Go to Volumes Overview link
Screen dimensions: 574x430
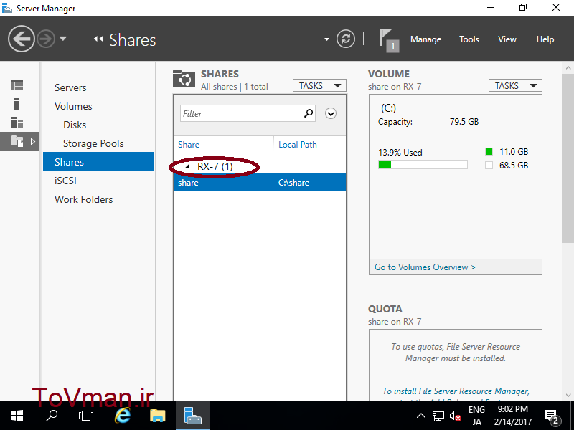(x=425, y=267)
